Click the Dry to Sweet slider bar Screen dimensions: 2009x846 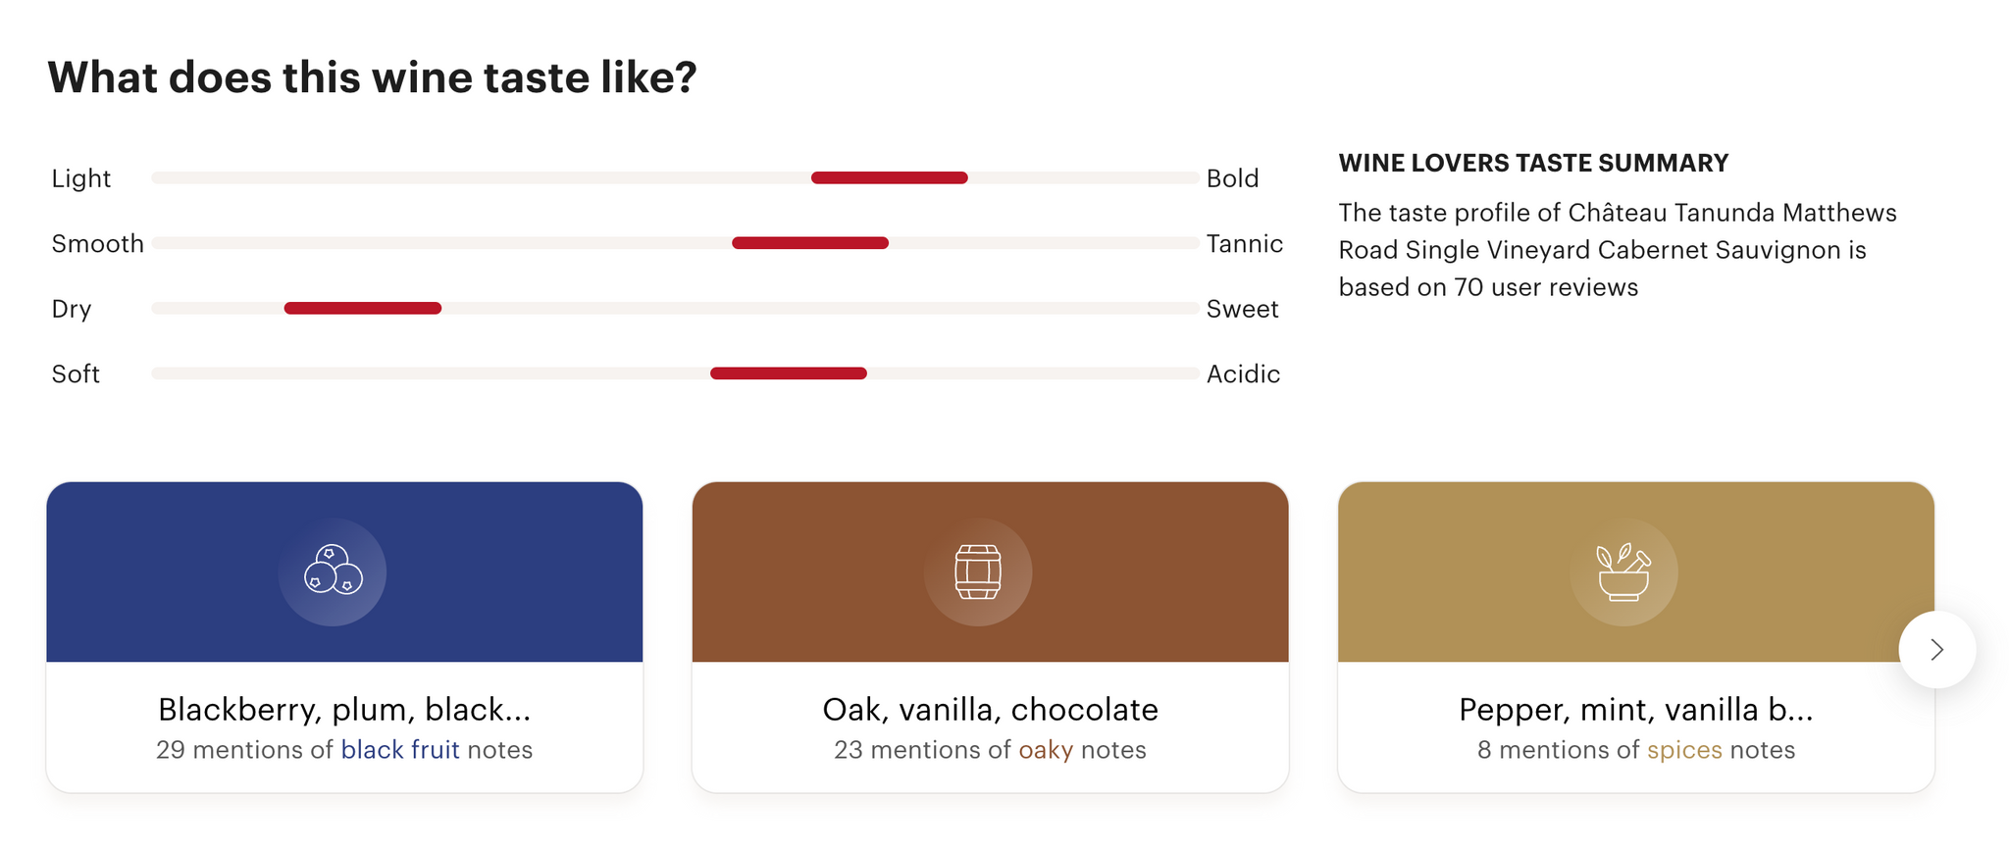(675, 308)
